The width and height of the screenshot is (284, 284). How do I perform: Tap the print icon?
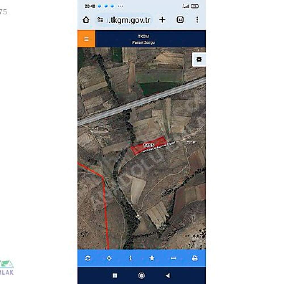[x=195, y=258]
